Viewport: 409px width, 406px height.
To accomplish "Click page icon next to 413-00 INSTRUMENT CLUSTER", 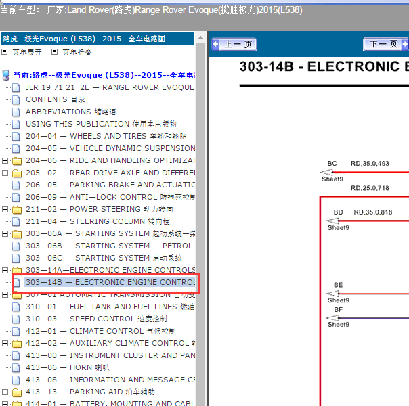I will click(16, 356).
